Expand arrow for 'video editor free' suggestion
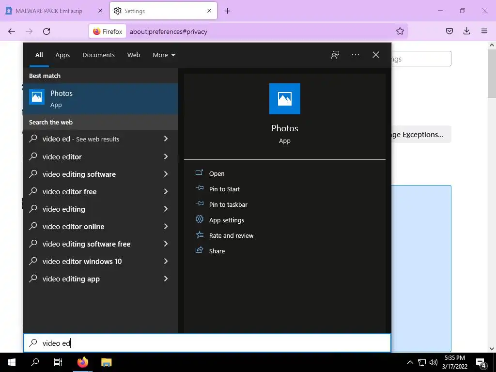The width and height of the screenshot is (496, 372). pos(166,191)
